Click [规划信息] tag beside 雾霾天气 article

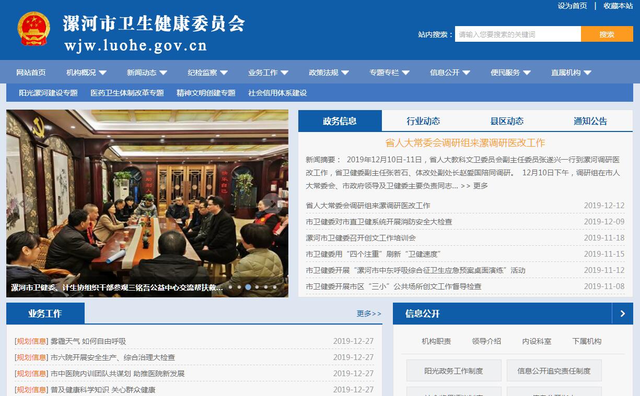(31, 341)
